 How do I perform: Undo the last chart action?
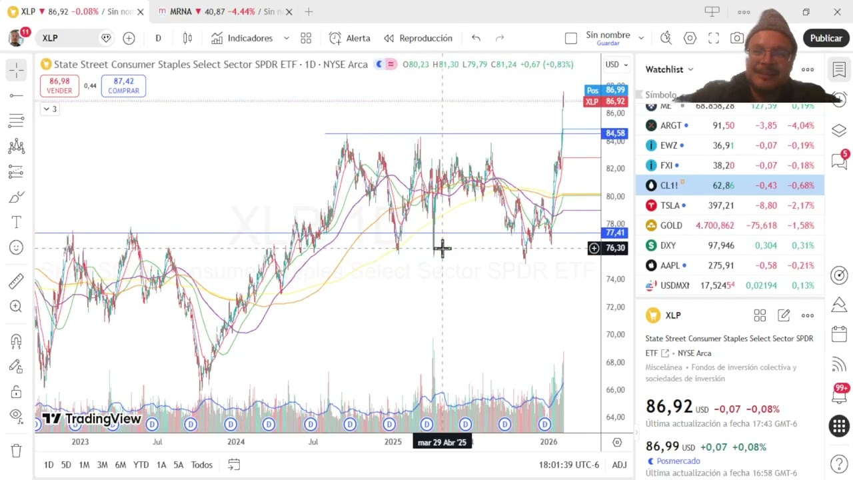(476, 38)
